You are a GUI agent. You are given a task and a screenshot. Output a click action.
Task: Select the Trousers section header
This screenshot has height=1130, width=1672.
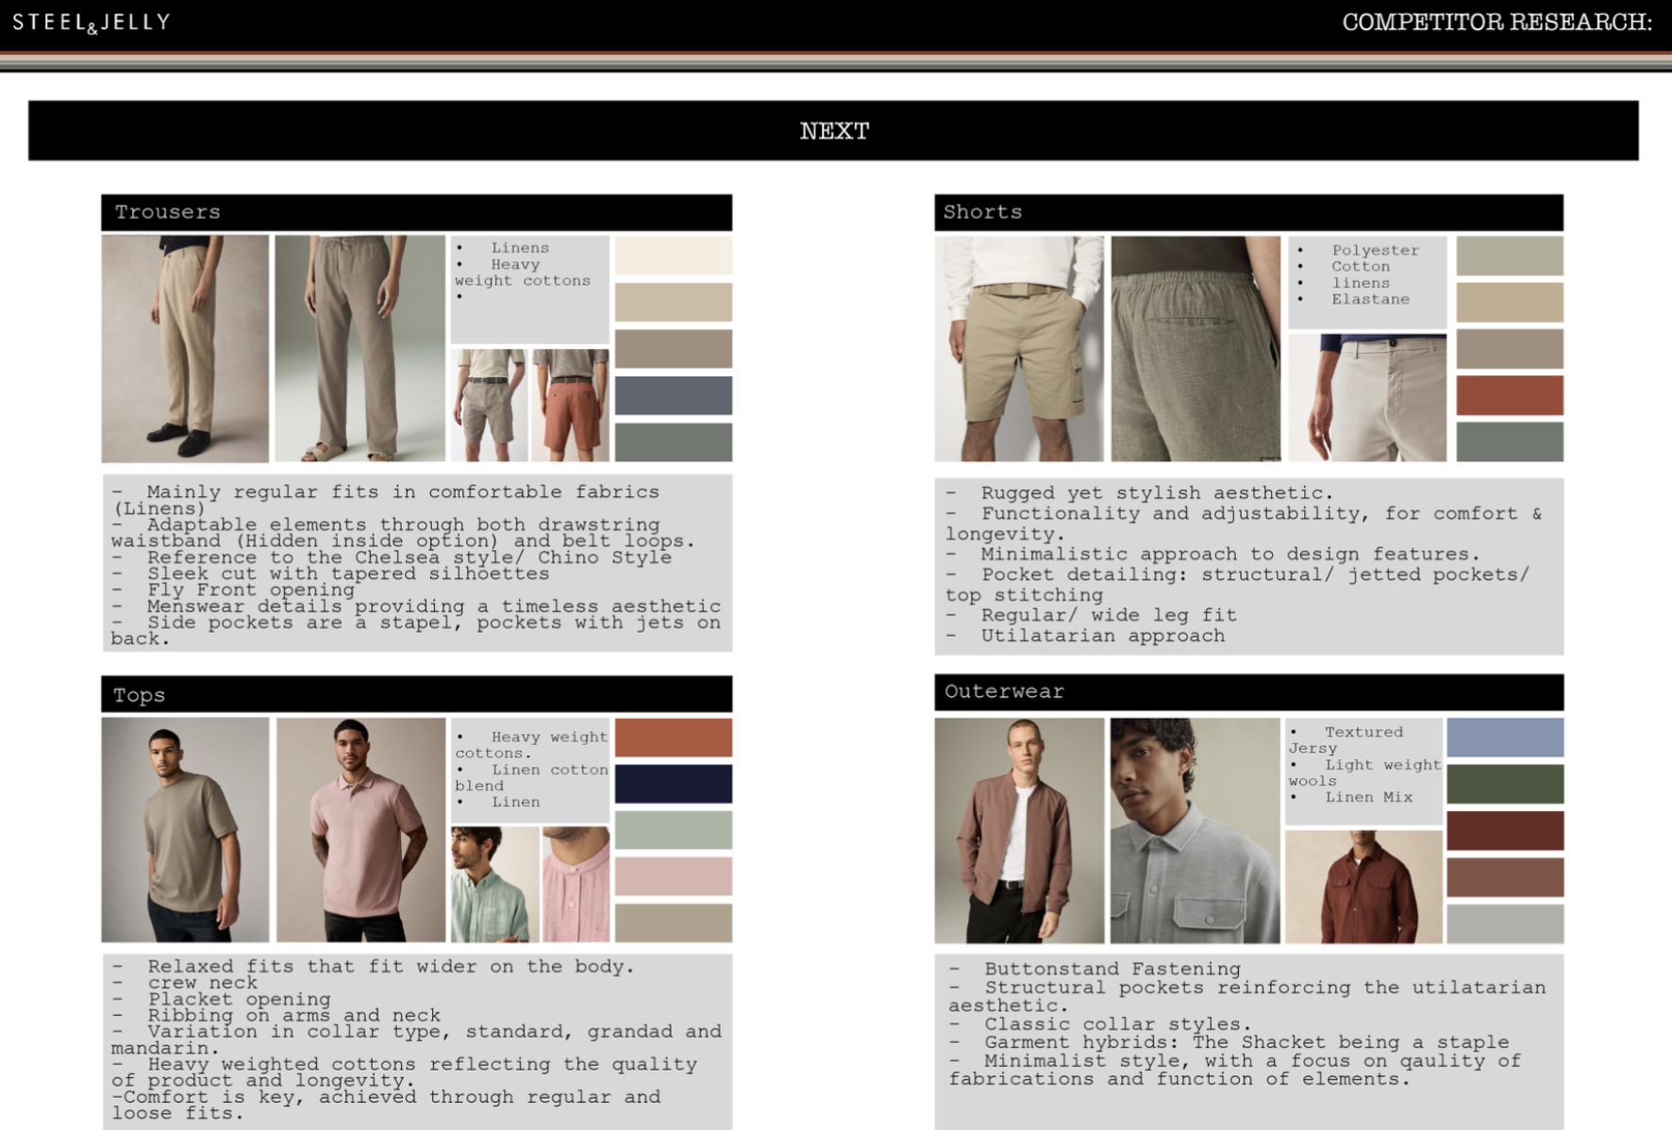(x=416, y=212)
